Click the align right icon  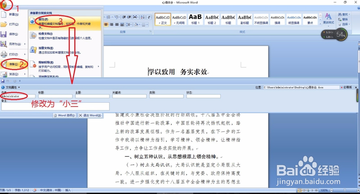111,24
